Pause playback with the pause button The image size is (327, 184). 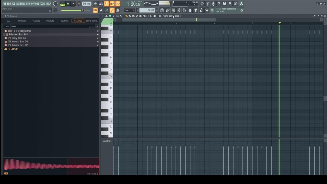pos(68,4)
